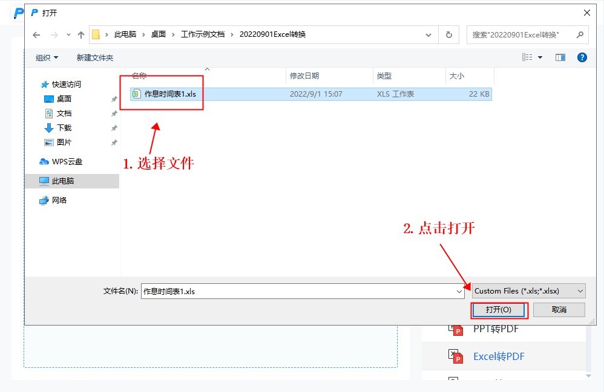Click the refresh icon beside the address bar
Image resolution: width=604 pixels, height=392 pixels.
coord(448,34)
